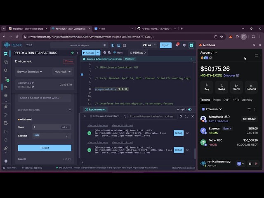Toggle right side panel layout icon

pos(125,45)
